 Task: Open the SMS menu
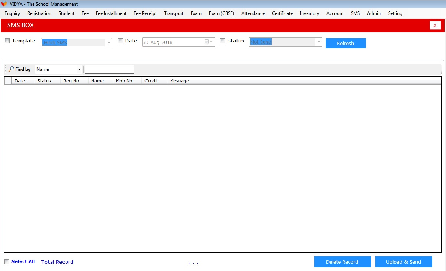[355, 13]
